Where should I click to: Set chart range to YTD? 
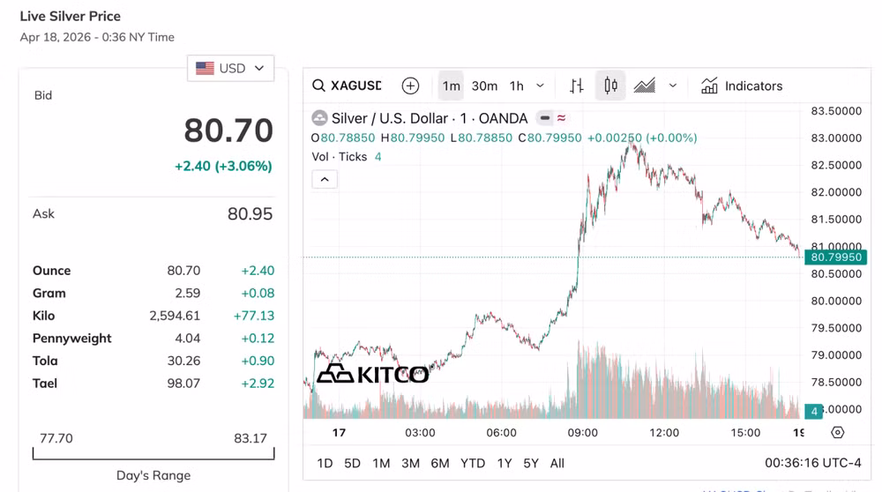(x=473, y=463)
